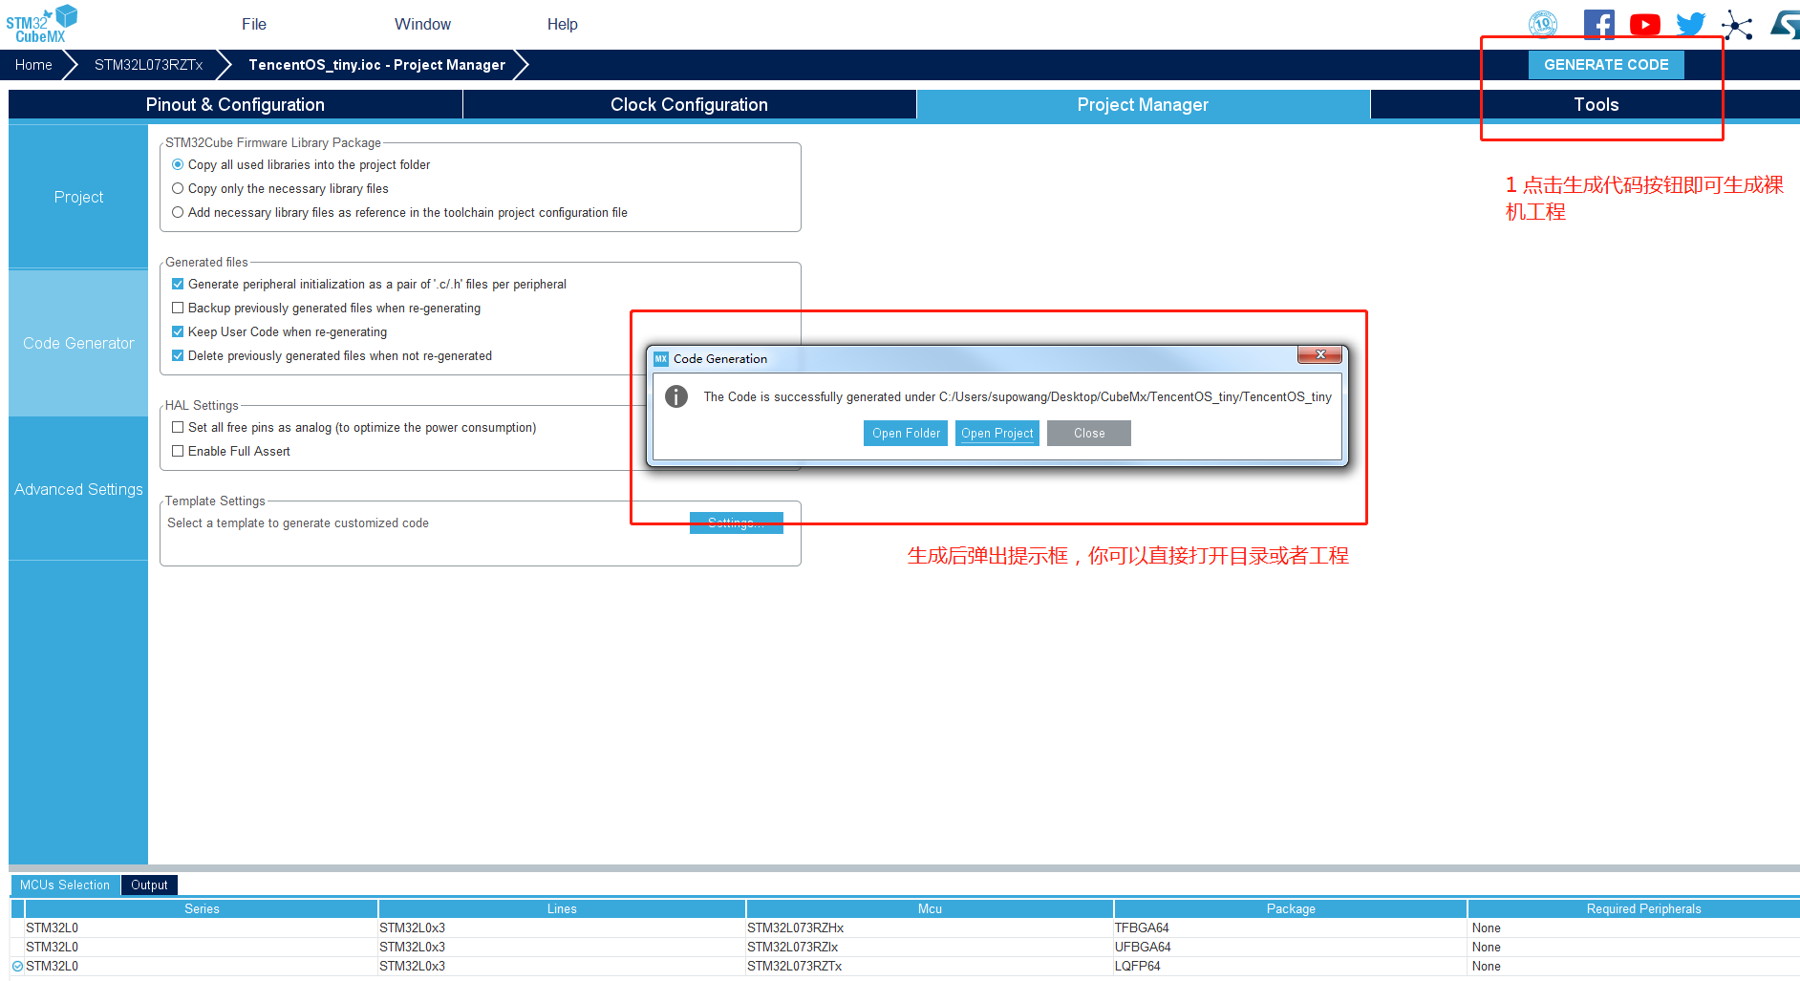Enable Full Assert checkbox
1800x981 pixels.
(178, 452)
